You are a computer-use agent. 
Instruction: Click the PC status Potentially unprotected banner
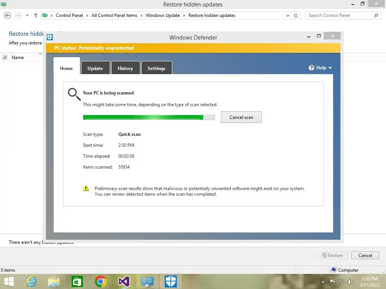click(193, 48)
